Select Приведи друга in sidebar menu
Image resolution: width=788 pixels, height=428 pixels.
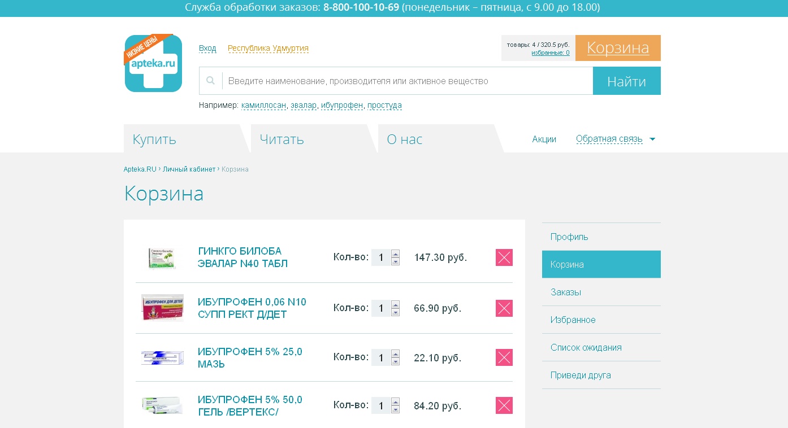tap(601, 375)
